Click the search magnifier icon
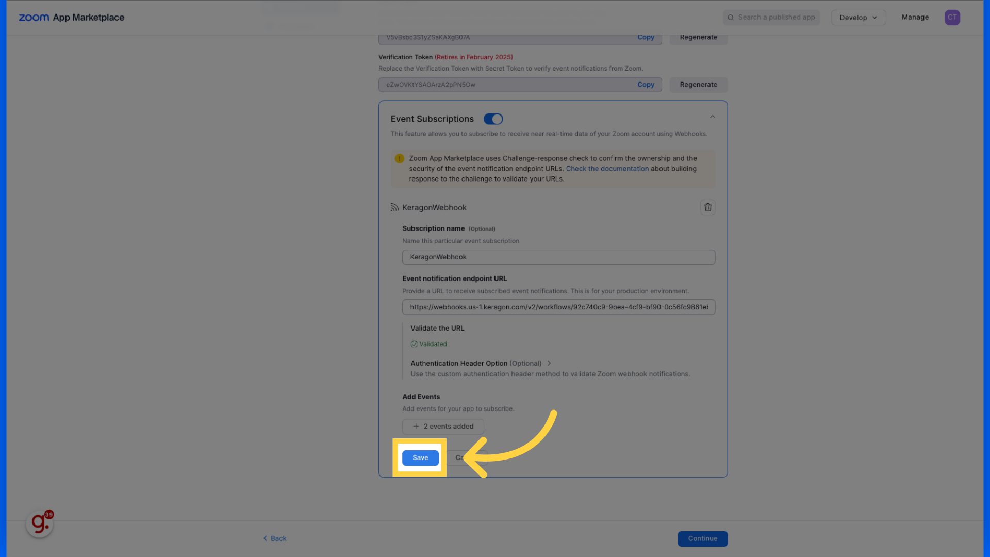 (x=730, y=17)
